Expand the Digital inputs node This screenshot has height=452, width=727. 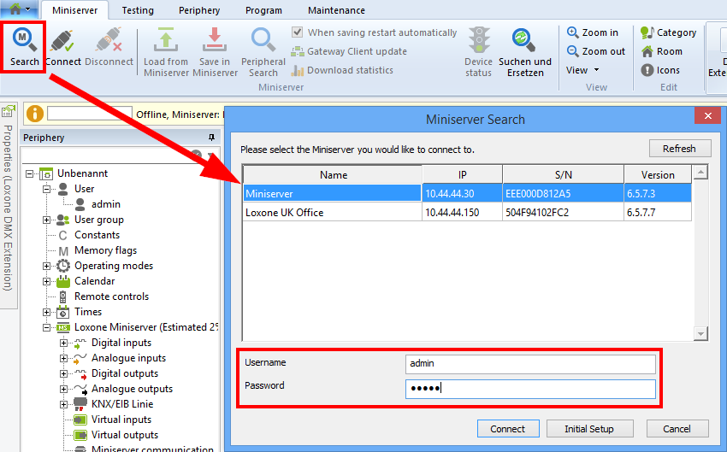click(x=63, y=343)
